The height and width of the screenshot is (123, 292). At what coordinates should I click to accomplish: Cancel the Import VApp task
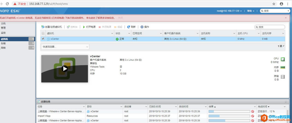coord(252,116)
